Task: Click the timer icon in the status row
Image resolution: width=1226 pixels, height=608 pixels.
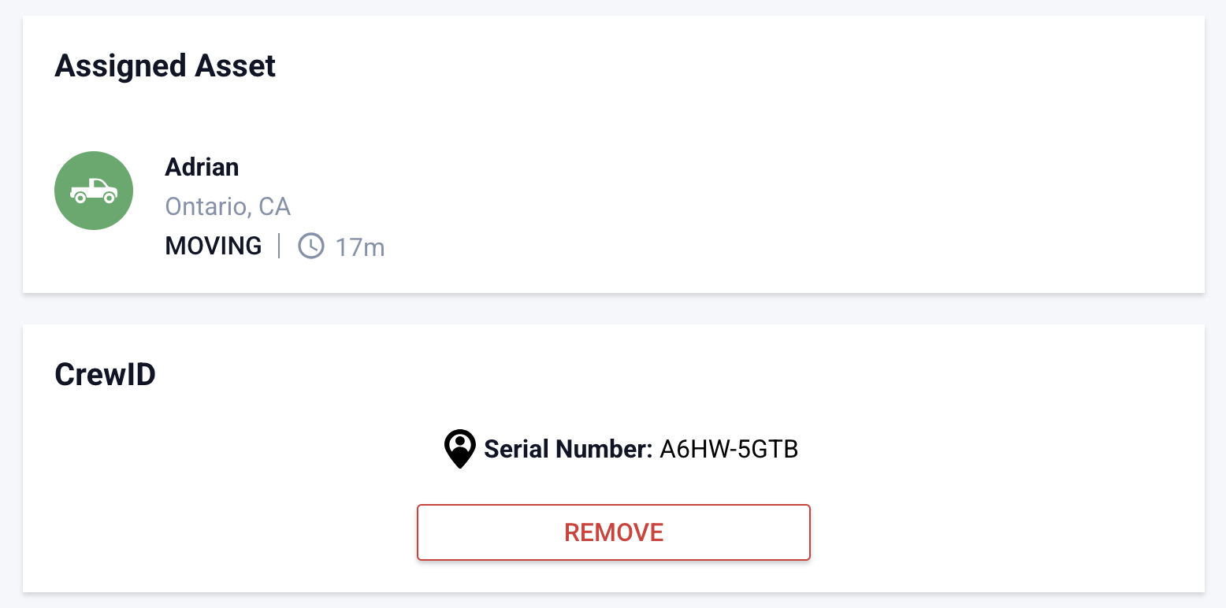Action: coord(310,246)
